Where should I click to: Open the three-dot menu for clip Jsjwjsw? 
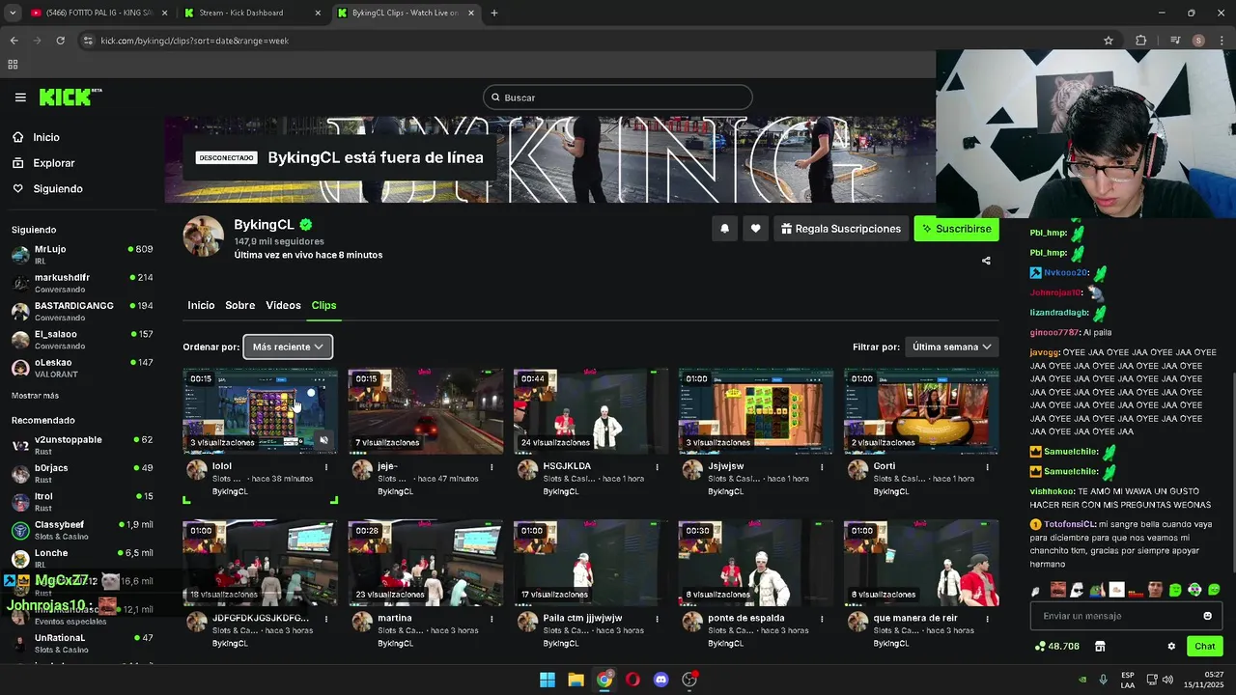point(822,467)
